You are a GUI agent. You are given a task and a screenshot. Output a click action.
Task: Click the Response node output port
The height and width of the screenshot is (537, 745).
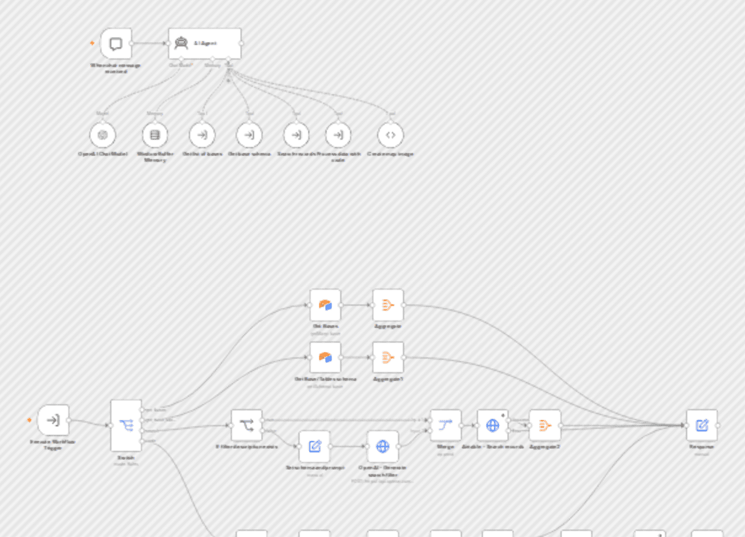718,425
